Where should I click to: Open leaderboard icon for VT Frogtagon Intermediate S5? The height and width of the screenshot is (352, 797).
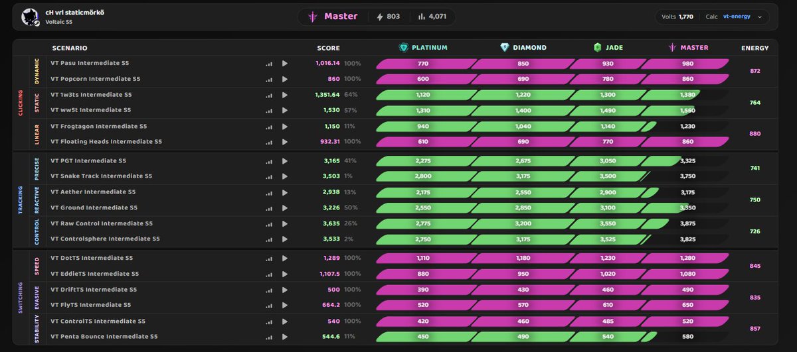[269, 126]
